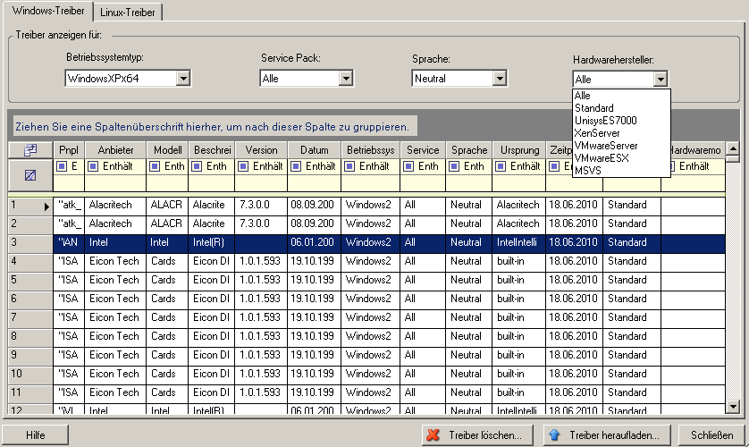Choose VMwareESX in the open dropdown list
This screenshot has width=749, height=447.
pos(602,158)
